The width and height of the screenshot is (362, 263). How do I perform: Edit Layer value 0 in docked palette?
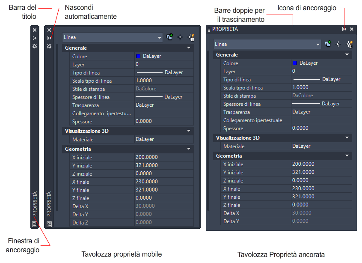[x=321, y=71]
